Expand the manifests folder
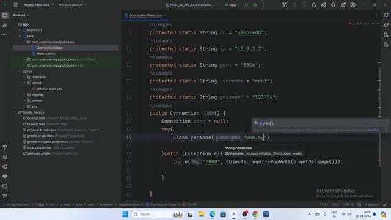 coord(20,30)
